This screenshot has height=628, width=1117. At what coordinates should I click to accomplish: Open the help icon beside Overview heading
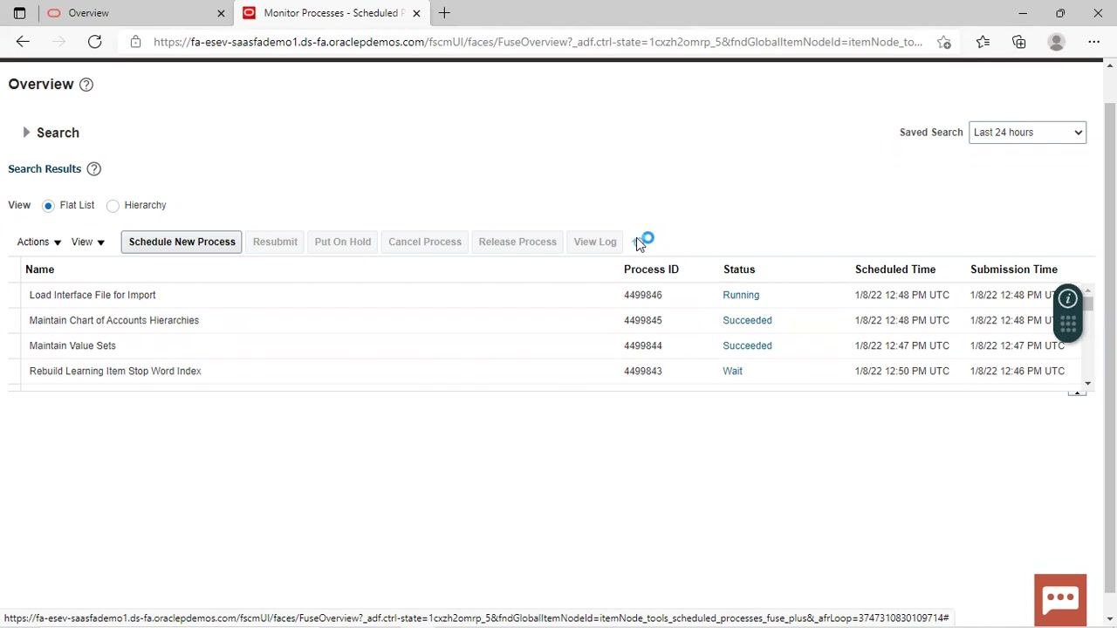click(86, 85)
